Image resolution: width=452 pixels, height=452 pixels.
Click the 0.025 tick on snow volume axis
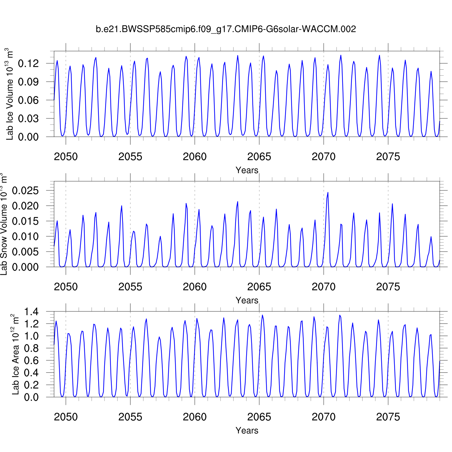[25, 191]
